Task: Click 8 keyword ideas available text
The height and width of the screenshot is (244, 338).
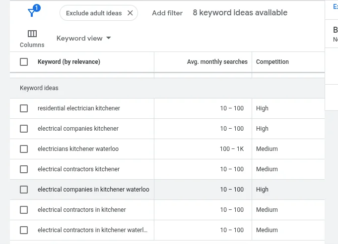Action: [240, 13]
